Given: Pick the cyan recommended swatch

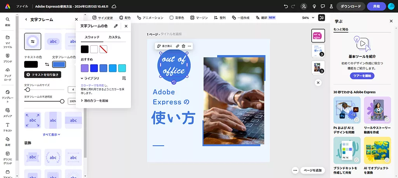Looking at the screenshot, I should click(x=122, y=68).
